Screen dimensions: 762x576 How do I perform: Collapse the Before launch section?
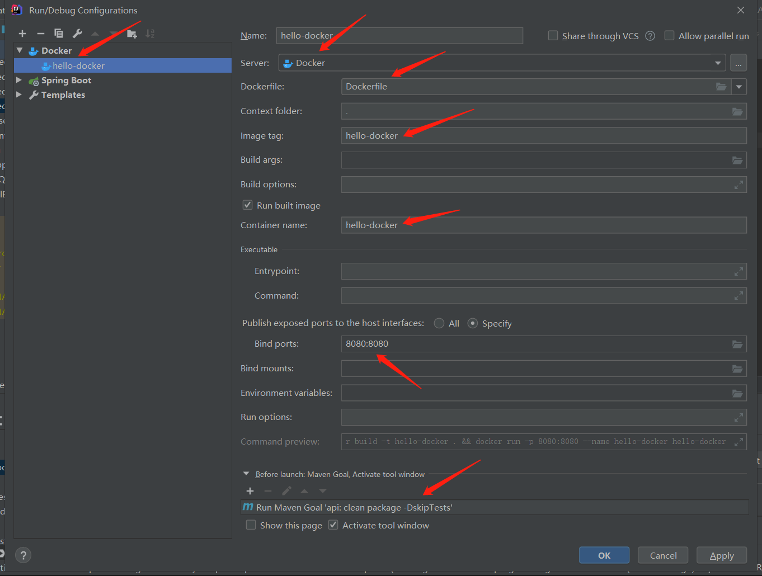[x=246, y=474]
